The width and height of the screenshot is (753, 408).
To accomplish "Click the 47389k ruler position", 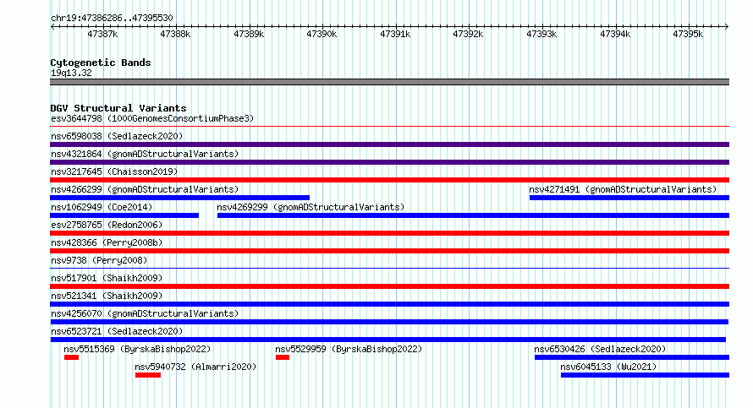I will coord(250,34).
